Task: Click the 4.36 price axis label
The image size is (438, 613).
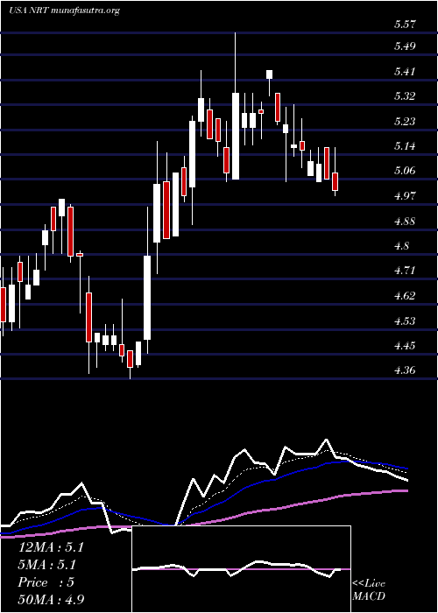Action: click(x=405, y=370)
